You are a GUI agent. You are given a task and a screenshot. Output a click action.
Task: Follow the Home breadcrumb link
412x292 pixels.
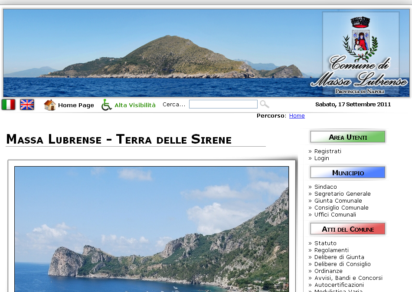click(x=297, y=116)
